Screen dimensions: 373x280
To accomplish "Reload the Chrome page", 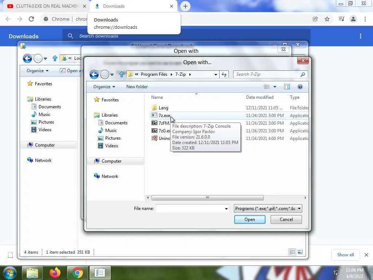I will tap(31, 19).
